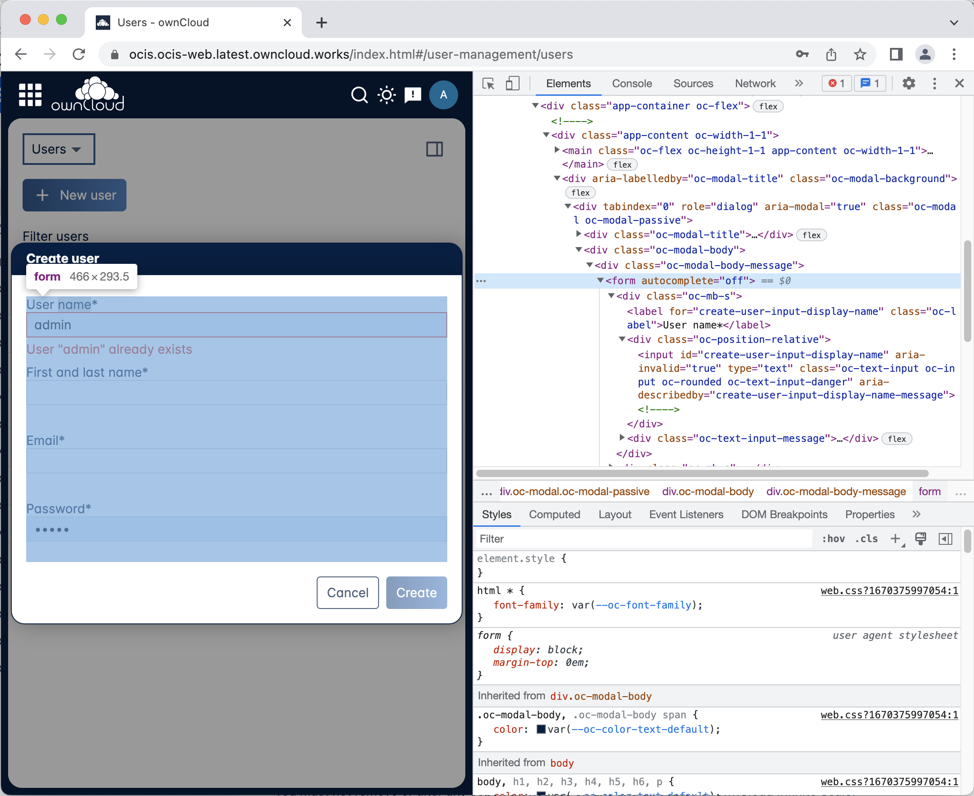Image resolution: width=974 pixels, height=796 pixels.
Task: Switch to the Console tab in DevTools
Action: pyautogui.click(x=632, y=84)
